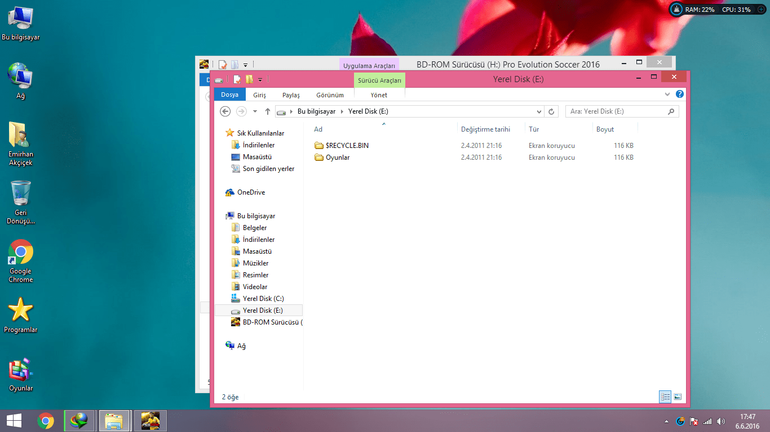Click the BD-ROM window title text
Screen dimensions: 770x432
[x=508, y=65]
